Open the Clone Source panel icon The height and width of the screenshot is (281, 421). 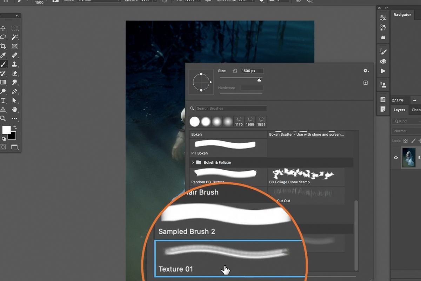tap(383, 85)
